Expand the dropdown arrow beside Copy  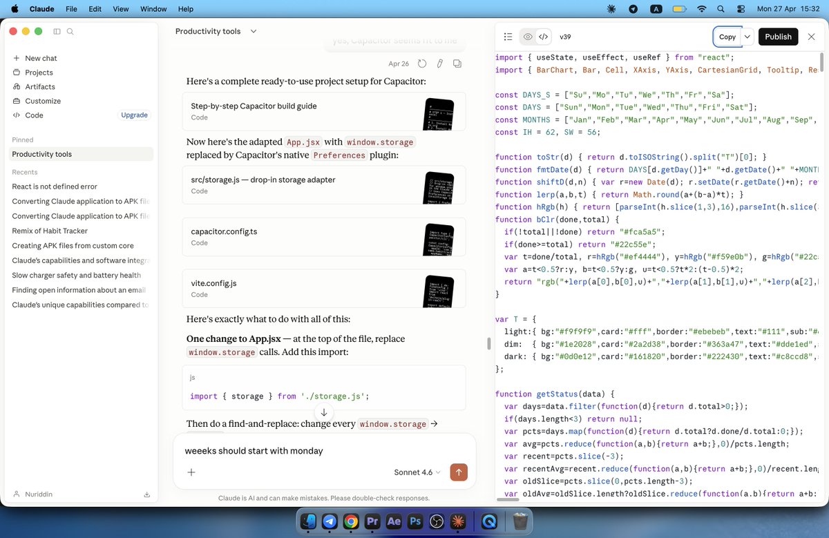(x=747, y=37)
